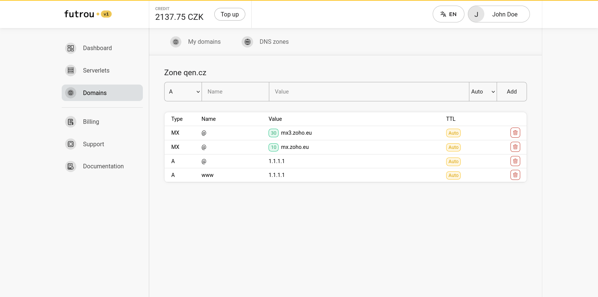Open the John Doe user menu
This screenshot has height=297, width=598.
pyautogui.click(x=499, y=14)
